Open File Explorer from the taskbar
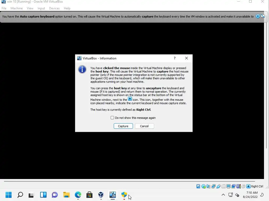The width and height of the screenshot is (269, 201). 66,195
